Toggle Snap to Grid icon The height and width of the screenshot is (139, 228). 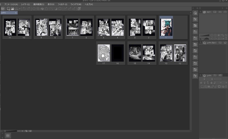(74, 9)
